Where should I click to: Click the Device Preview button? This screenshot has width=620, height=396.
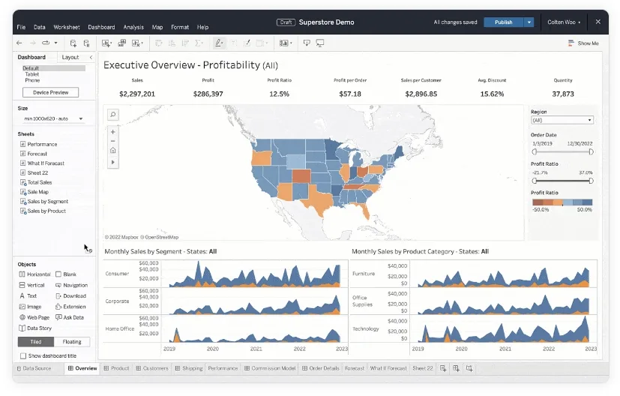click(51, 92)
